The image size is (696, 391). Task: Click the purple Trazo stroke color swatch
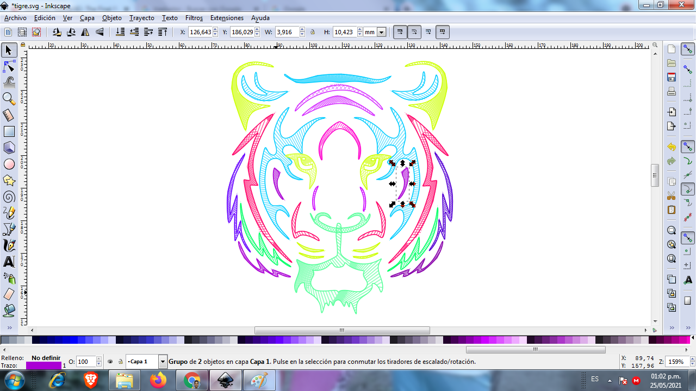pos(43,366)
